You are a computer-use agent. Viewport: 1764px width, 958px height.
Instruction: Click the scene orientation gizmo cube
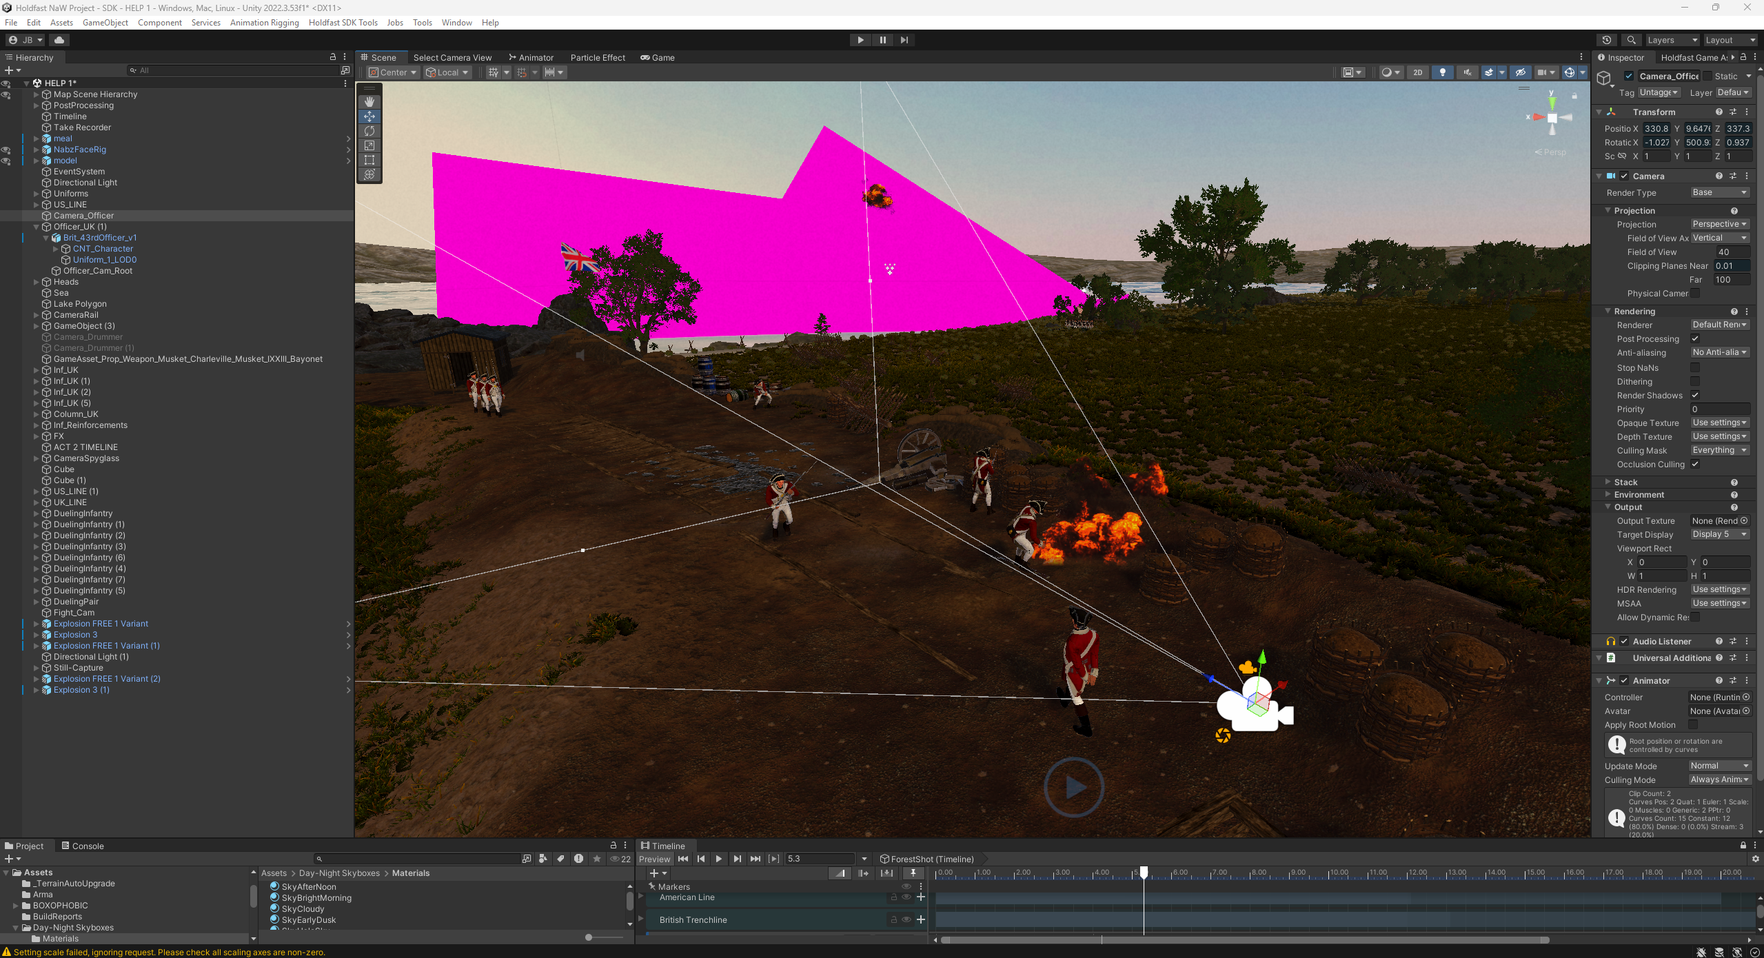[x=1552, y=118]
